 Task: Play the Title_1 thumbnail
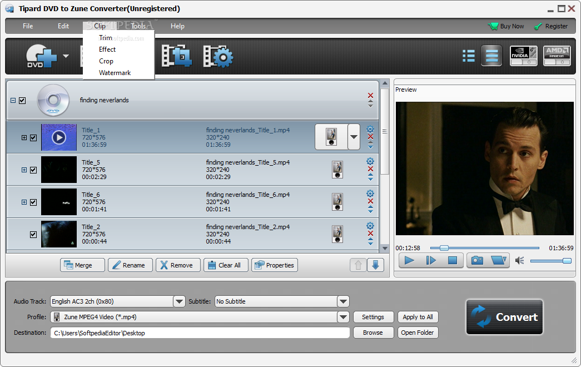point(59,137)
